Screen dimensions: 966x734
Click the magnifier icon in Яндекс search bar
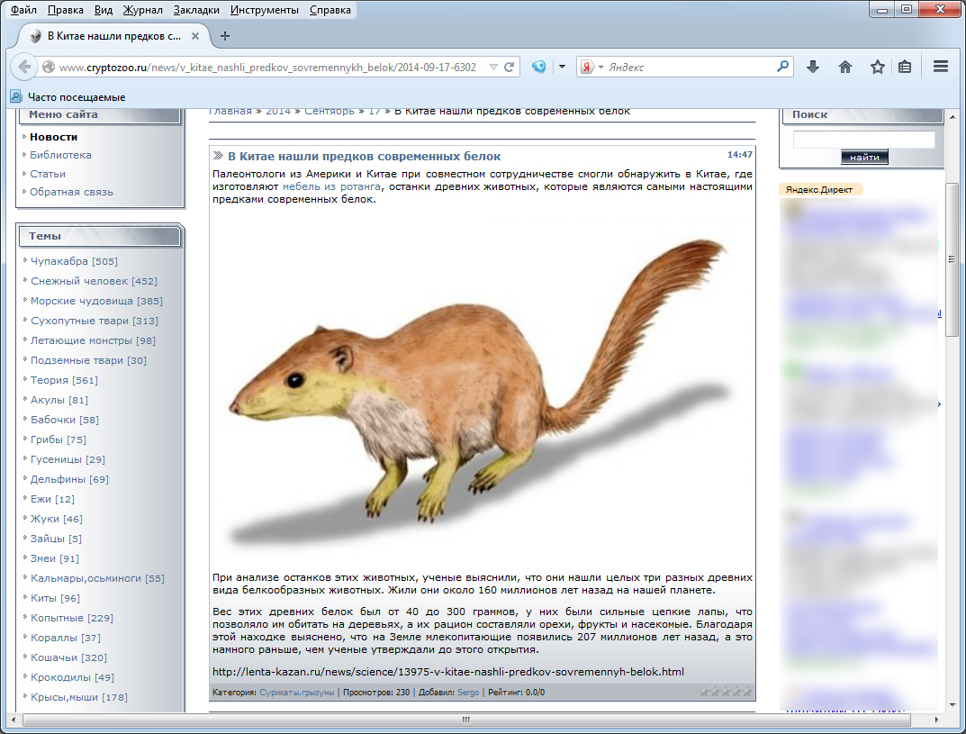click(782, 67)
